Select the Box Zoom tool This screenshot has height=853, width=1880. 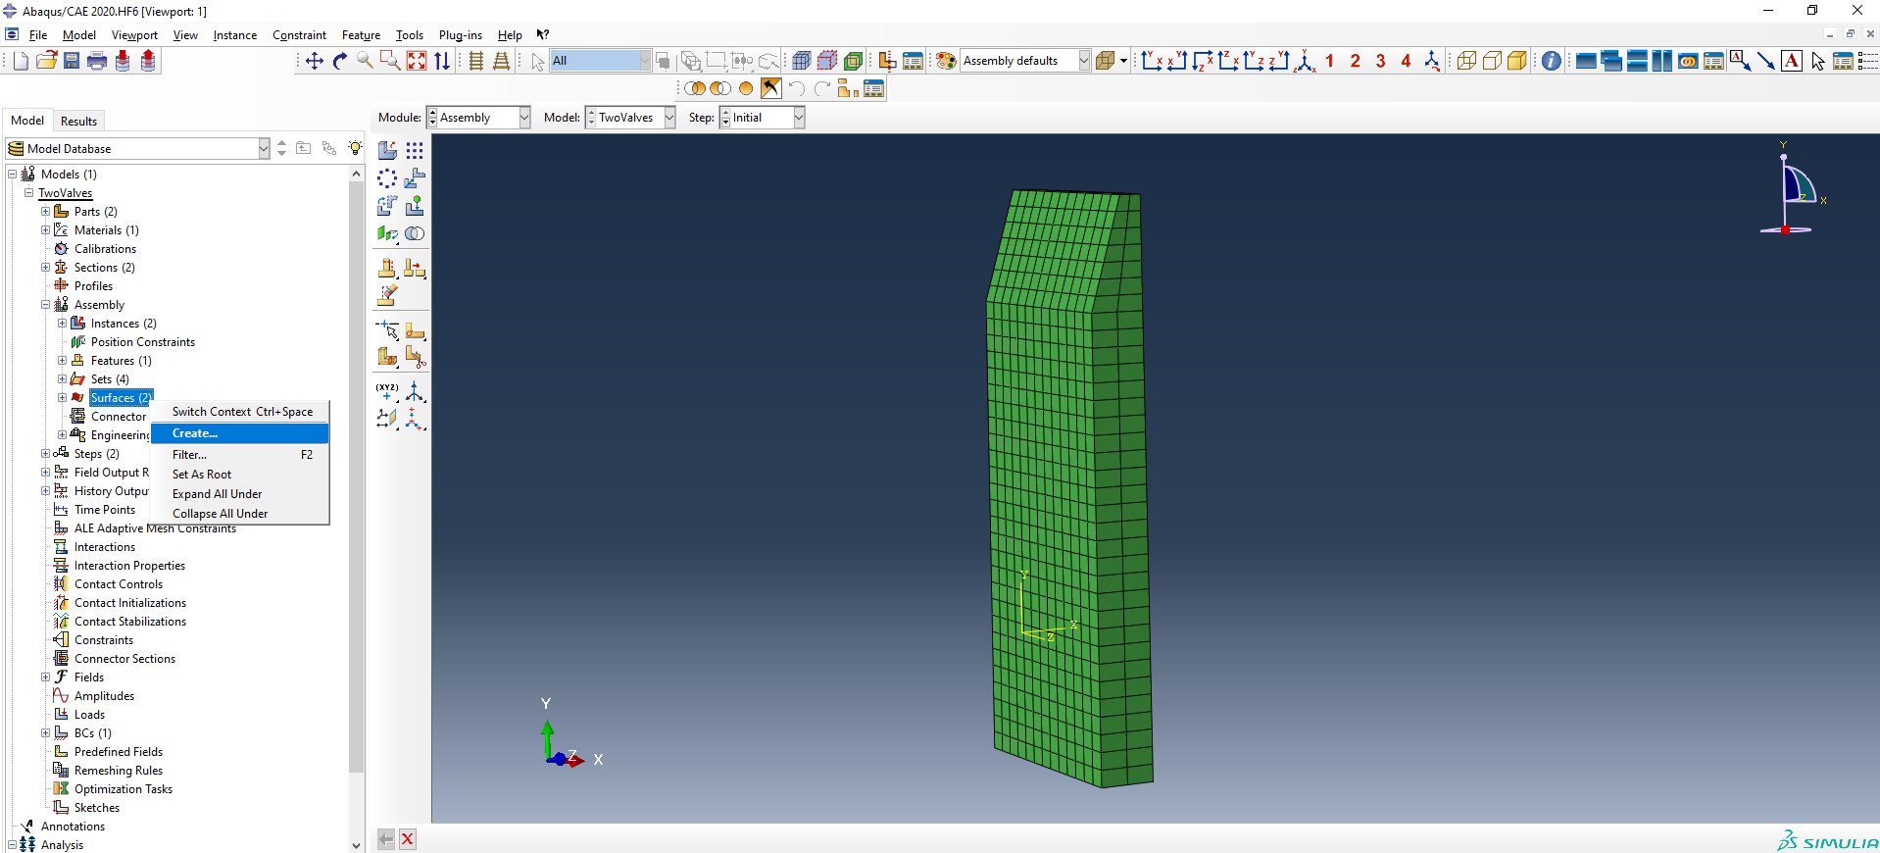[390, 61]
